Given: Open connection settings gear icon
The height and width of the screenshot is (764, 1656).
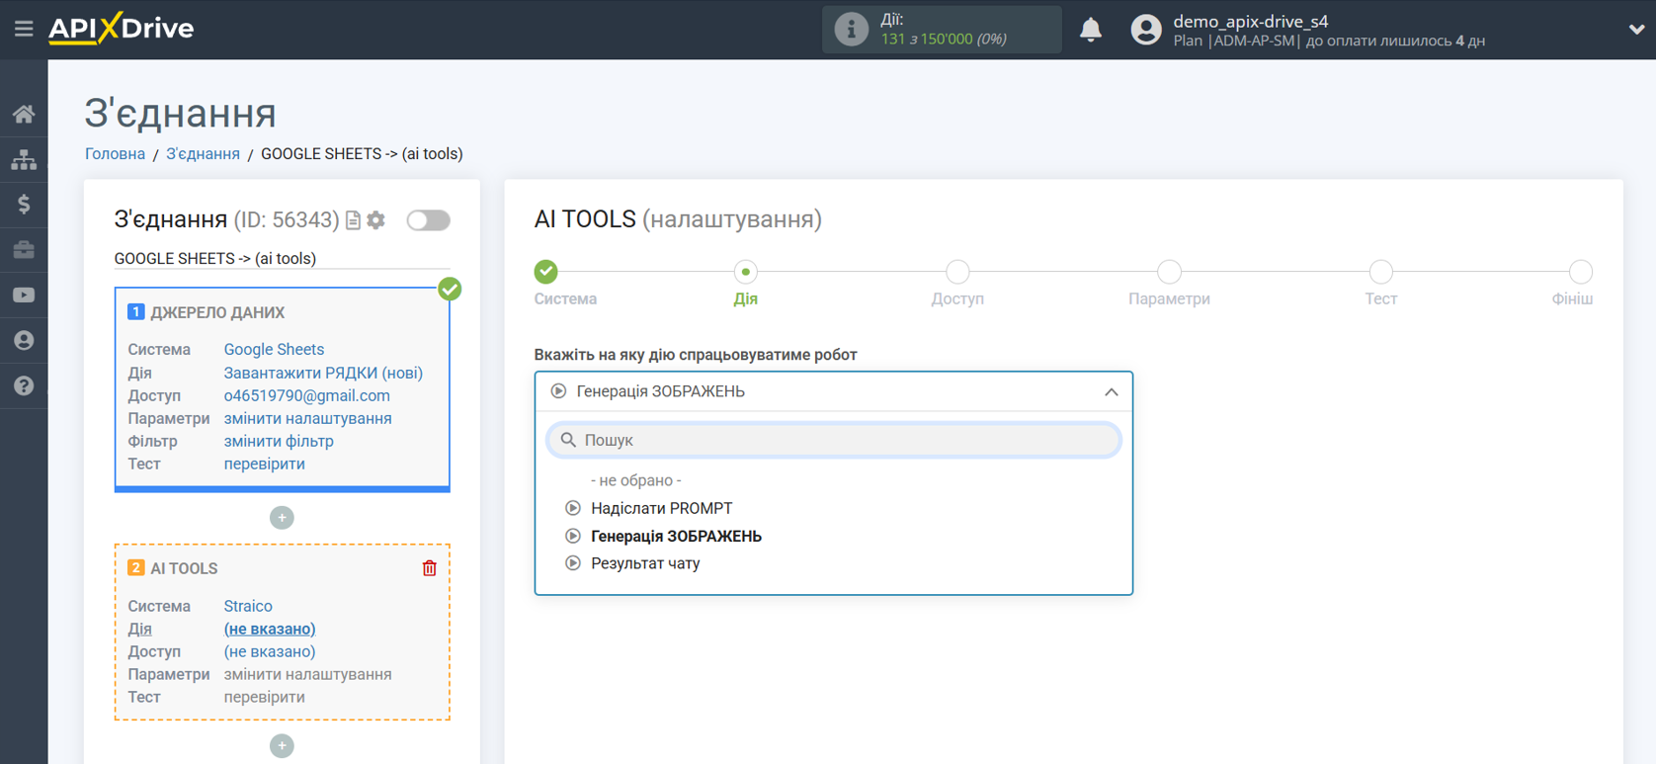Looking at the screenshot, I should click(376, 220).
